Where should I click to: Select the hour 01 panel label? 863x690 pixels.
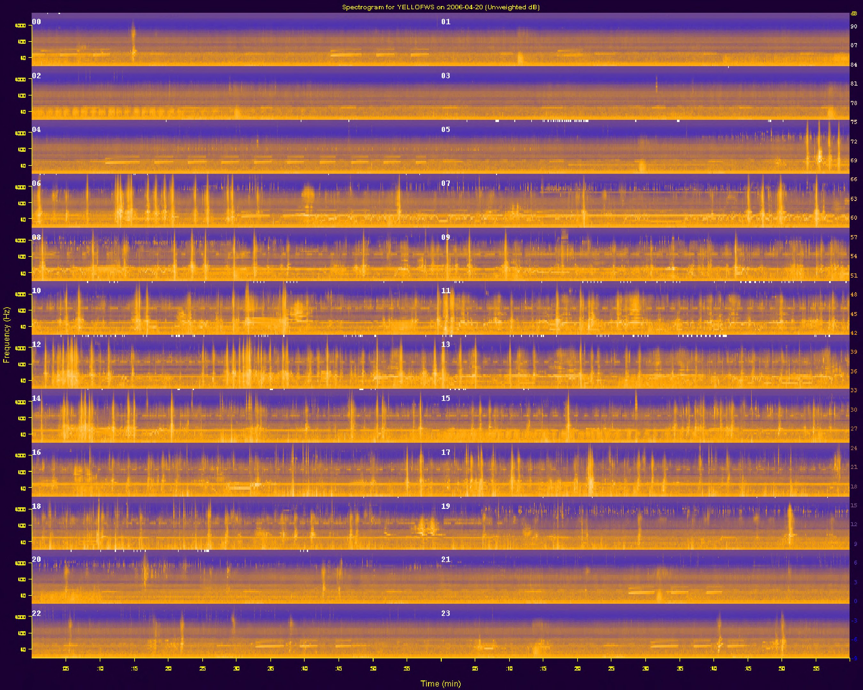click(x=446, y=22)
